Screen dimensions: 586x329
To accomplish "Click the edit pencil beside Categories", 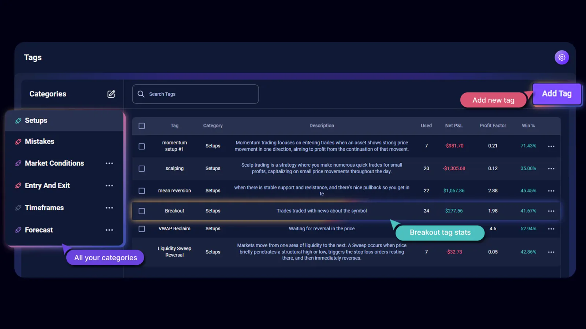I will click(x=111, y=94).
